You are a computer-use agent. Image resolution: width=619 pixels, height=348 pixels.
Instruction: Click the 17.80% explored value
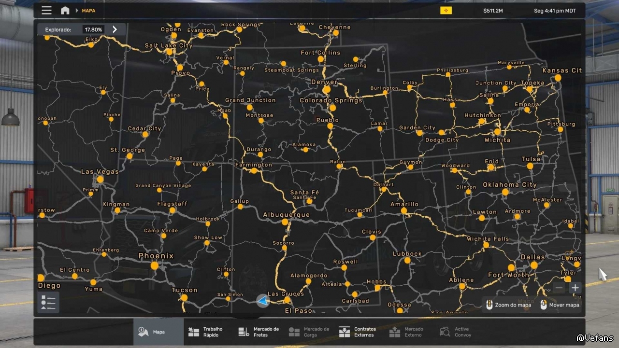[x=93, y=29]
